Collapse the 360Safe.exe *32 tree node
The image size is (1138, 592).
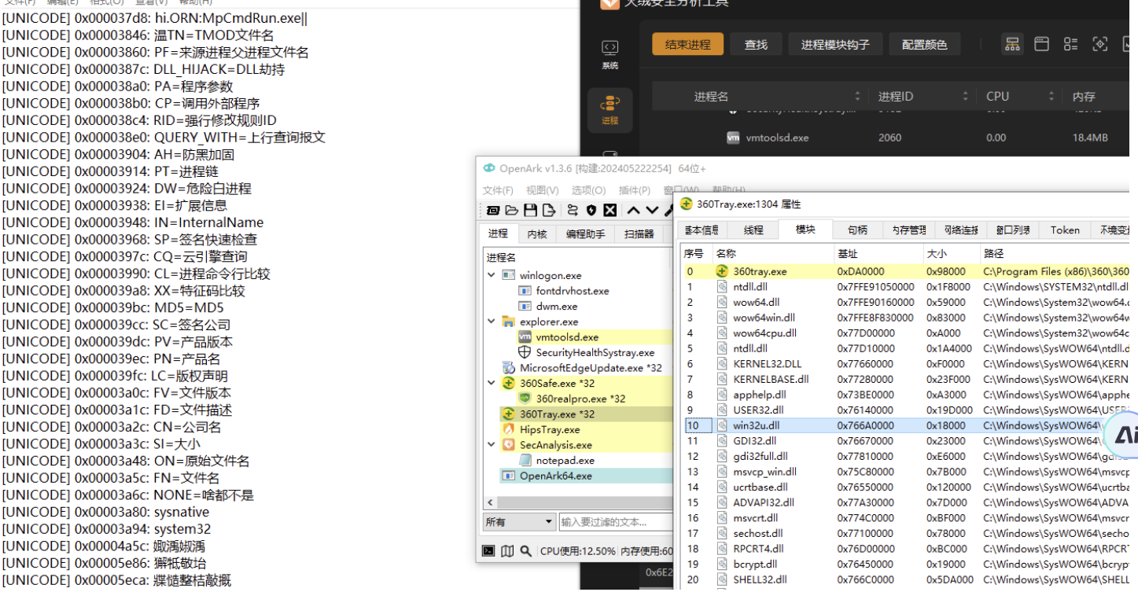point(492,383)
